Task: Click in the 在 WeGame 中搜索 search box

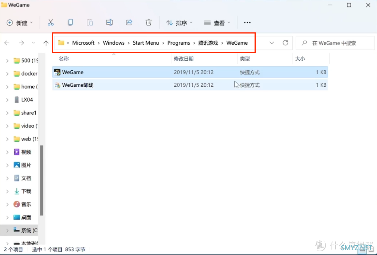Action: pyautogui.click(x=335, y=43)
